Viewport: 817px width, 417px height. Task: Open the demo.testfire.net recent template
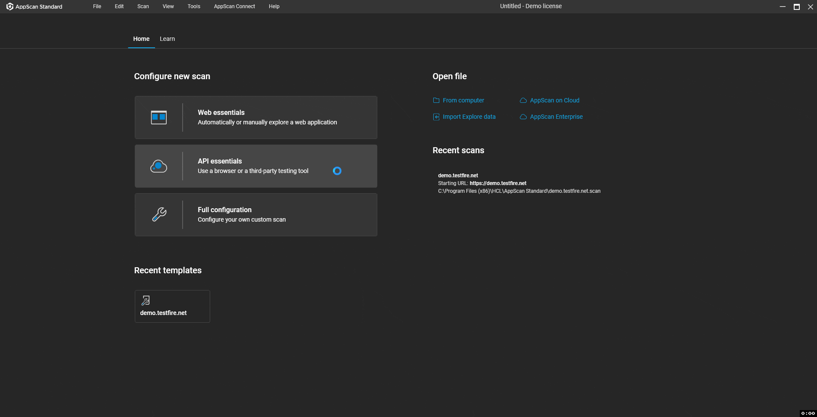point(172,306)
